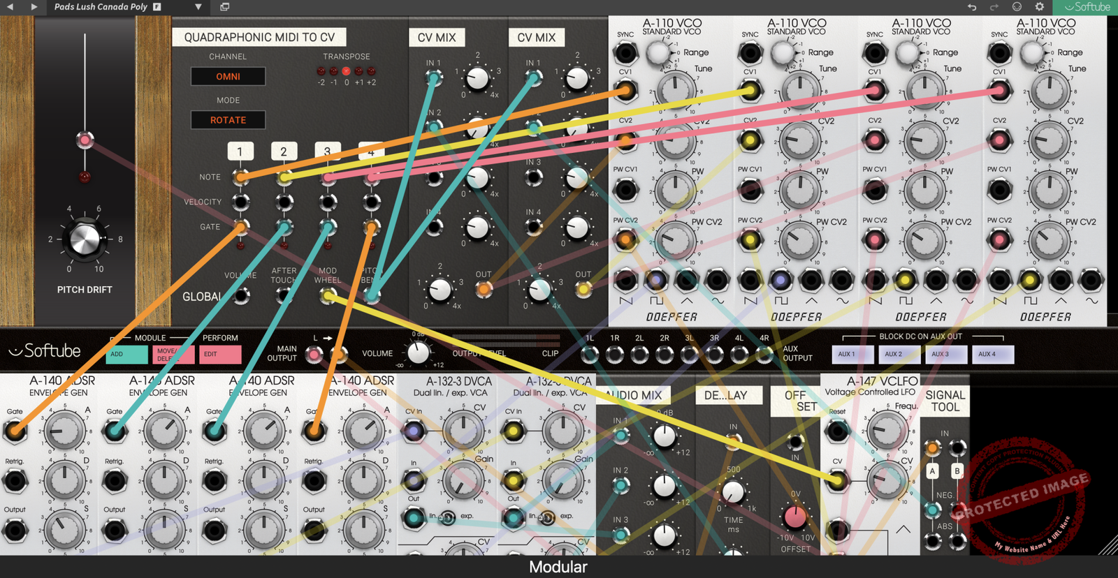Click the first VCO sawtooth output jack
Screen dimensions: 1118x578
click(x=625, y=280)
